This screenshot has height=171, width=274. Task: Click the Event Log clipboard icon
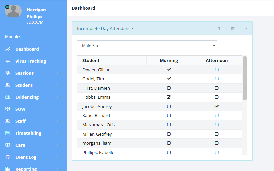pos(8,157)
